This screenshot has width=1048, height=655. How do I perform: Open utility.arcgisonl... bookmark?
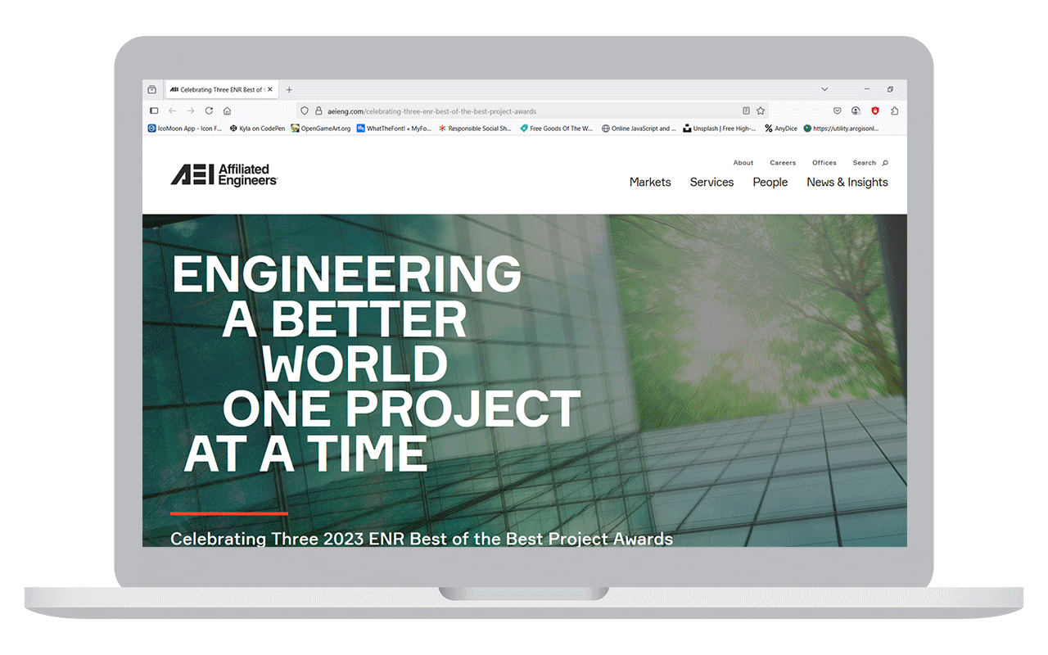[841, 129]
